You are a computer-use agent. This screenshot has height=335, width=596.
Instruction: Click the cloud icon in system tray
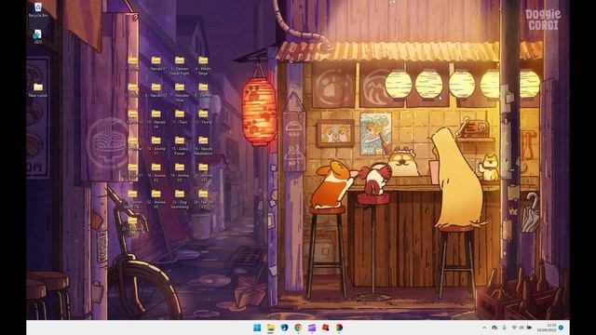(x=494, y=328)
